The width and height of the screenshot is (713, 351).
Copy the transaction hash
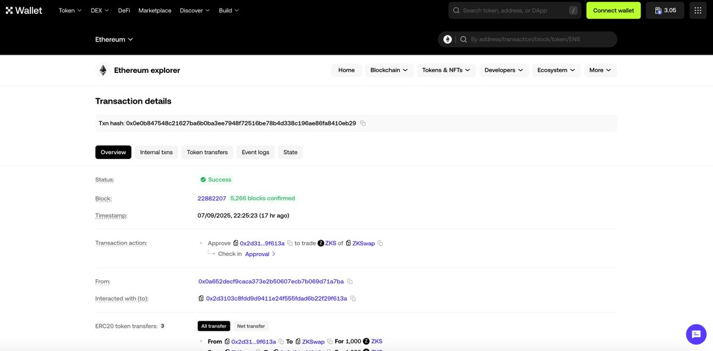coord(363,123)
